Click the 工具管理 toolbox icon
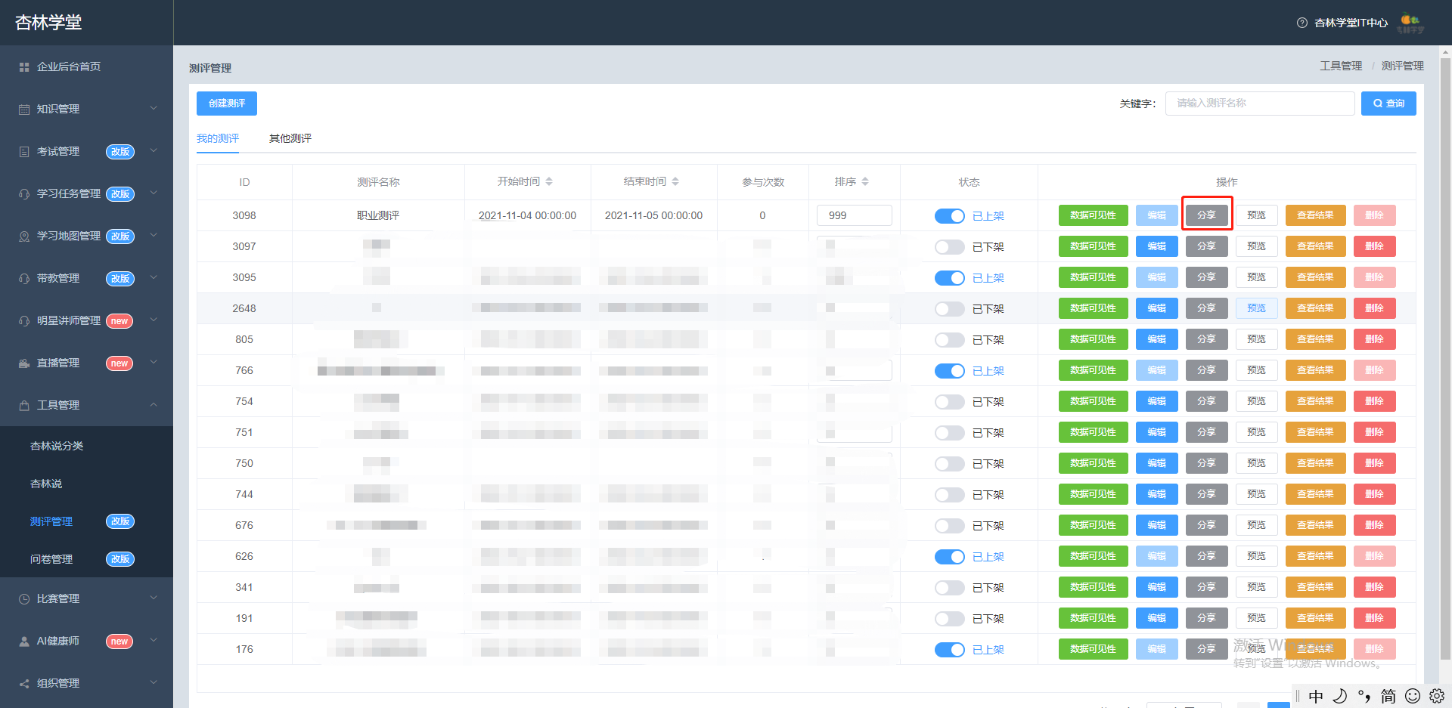The height and width of the screenshot is (708, 1452). (x=24, y=406)
